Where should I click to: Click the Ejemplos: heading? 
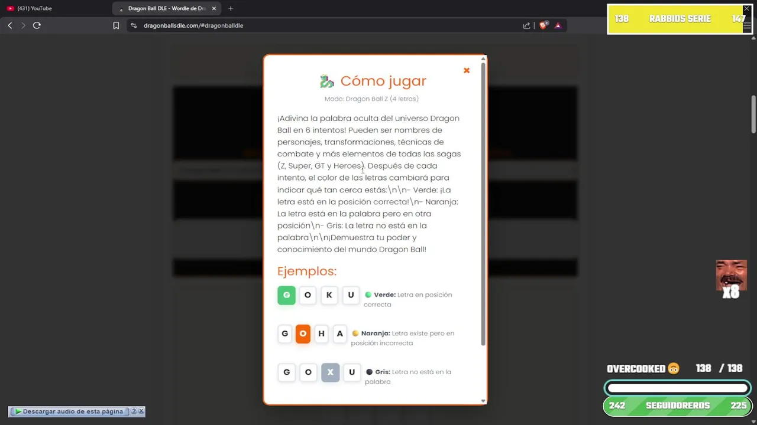[307, 271]
